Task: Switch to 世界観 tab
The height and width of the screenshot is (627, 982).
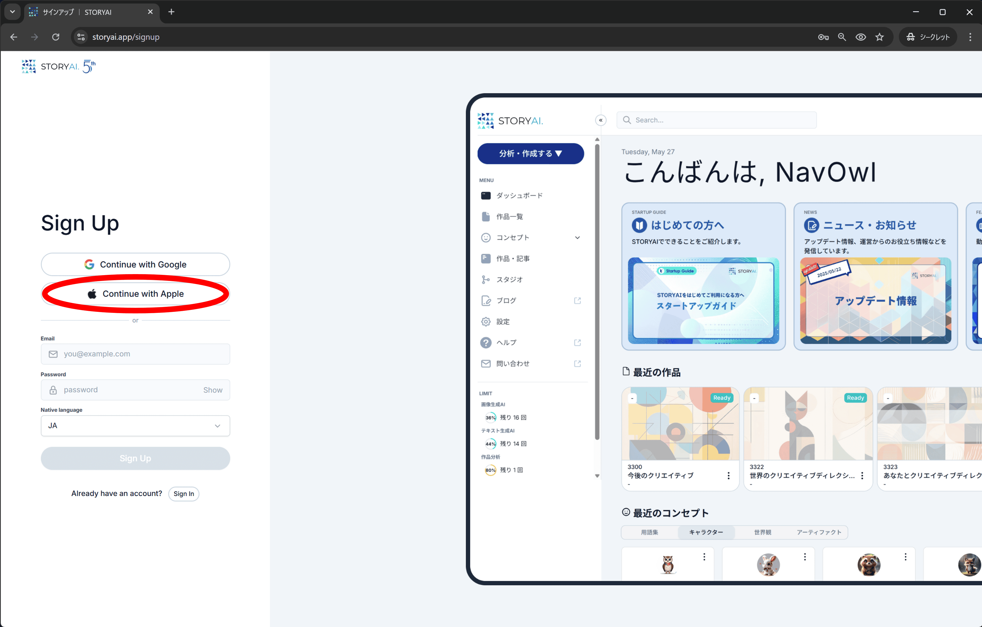Action: [762, 532]
